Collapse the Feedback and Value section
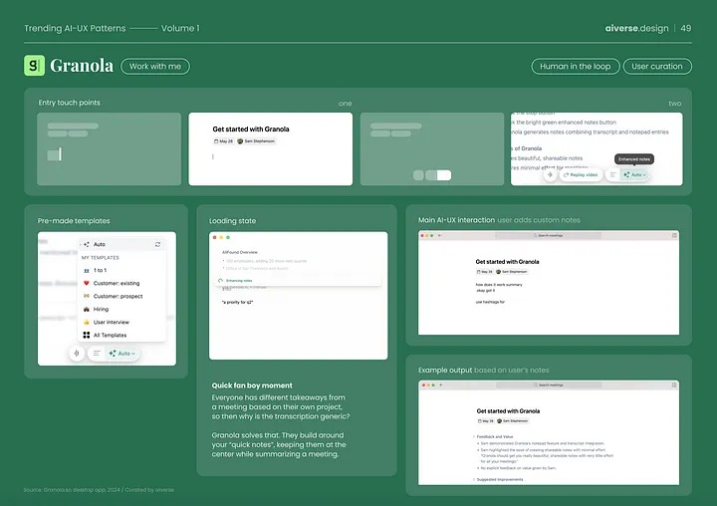The height and width of the screenshot is (506, 717). pyautogui.click(x=474, y=437)
